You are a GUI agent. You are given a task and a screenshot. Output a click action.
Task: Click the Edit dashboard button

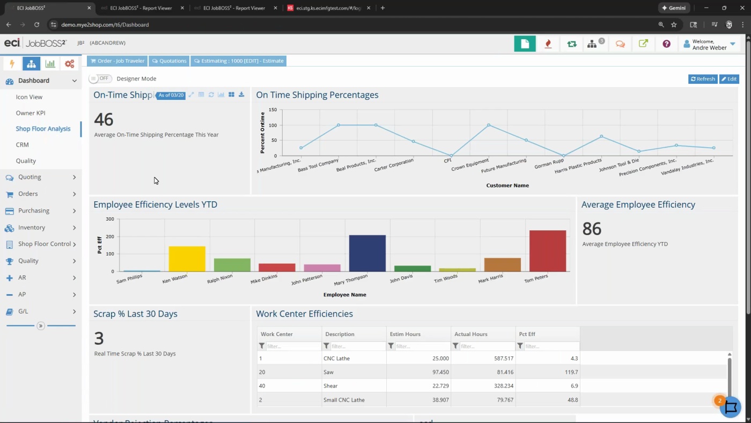(x=728, y=79)
